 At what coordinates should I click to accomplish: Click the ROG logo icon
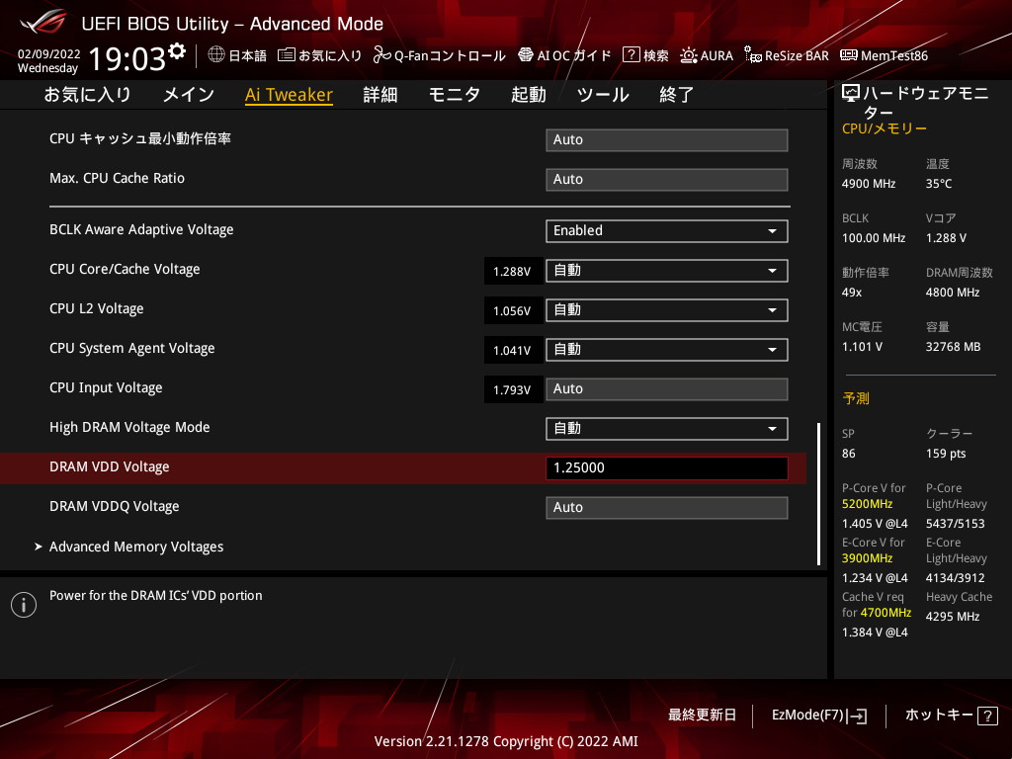(x=42, y=23)
